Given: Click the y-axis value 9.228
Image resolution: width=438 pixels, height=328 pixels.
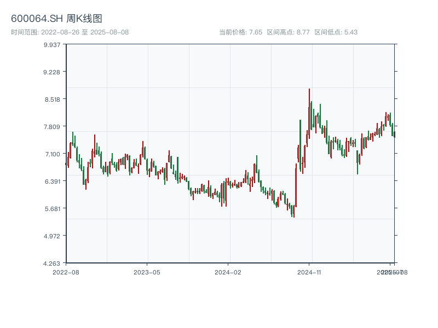Looking at the screenshot, I should coord(51,72).
